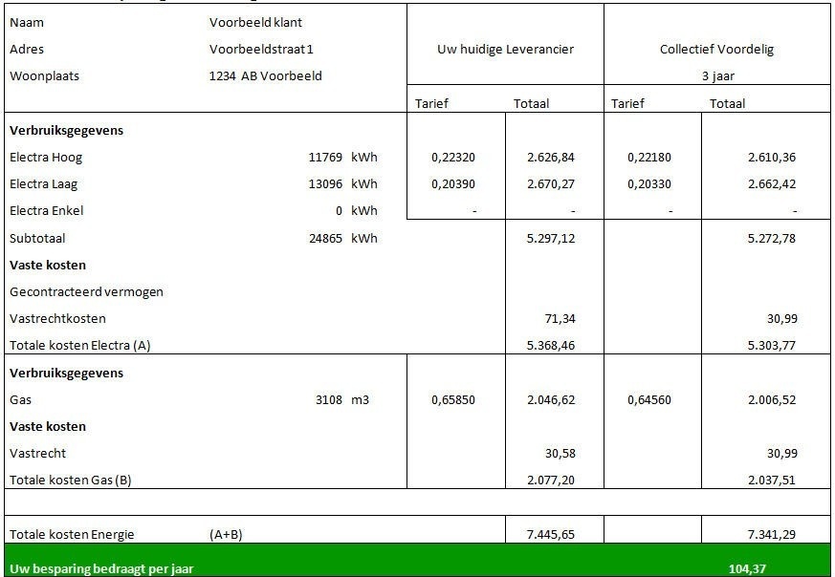
Task: Click the 0,20330 Collectief tariff cell
Action: [x=650, y=183]
